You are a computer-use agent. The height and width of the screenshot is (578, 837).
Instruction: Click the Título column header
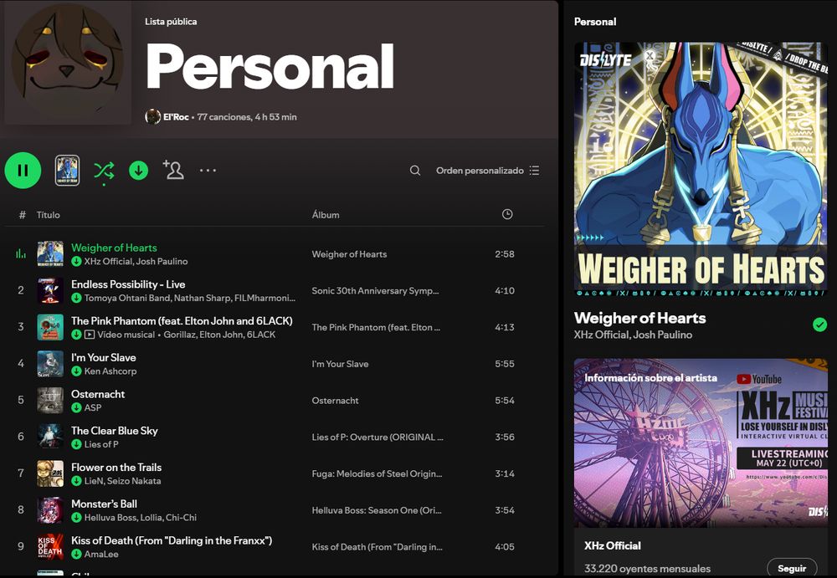coord(48,214)
